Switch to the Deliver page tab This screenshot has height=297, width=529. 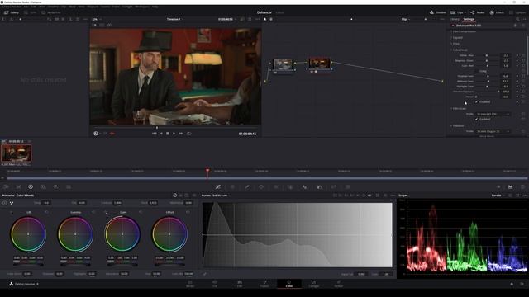point(339,284)
